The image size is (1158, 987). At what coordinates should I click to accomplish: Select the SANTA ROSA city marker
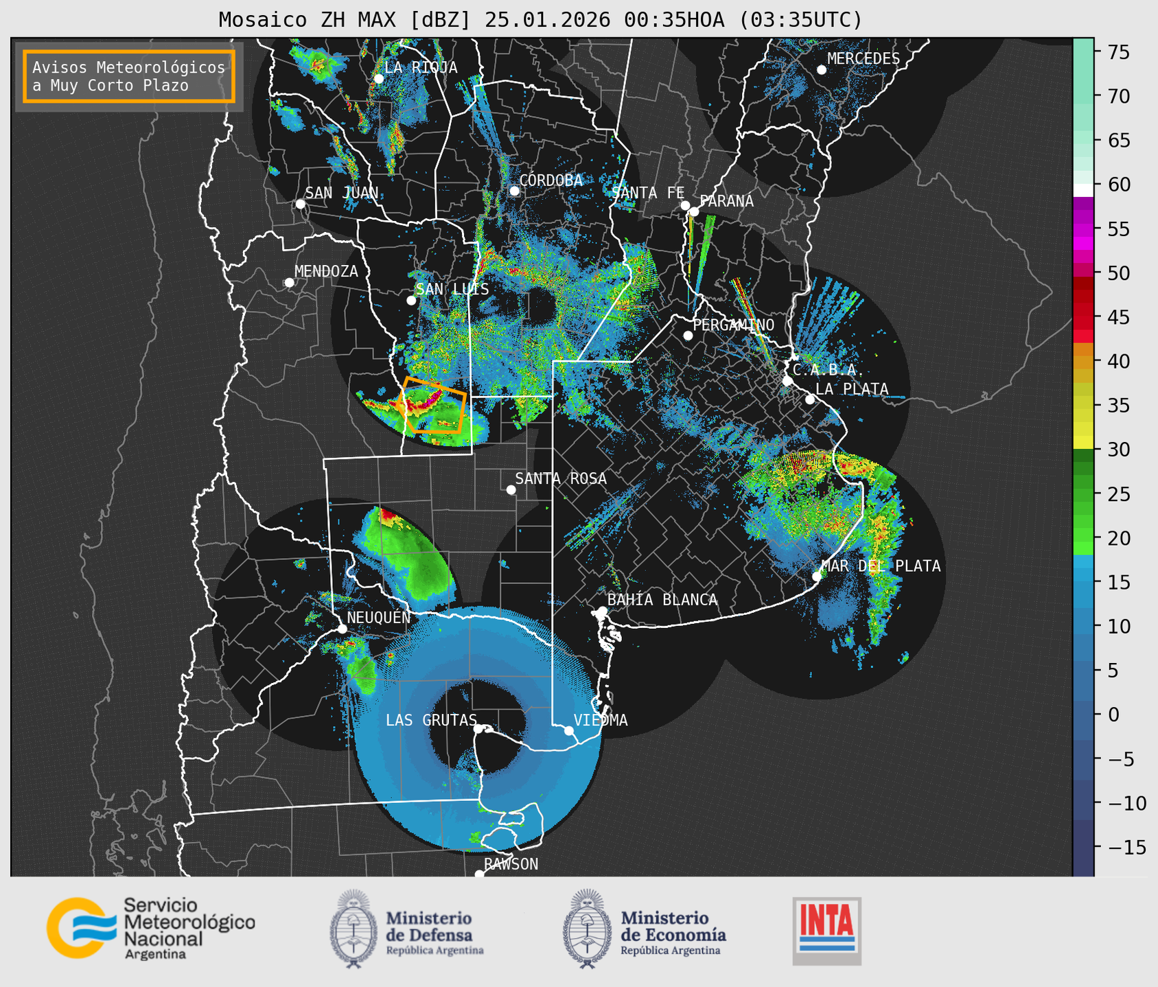pyautogui.click(x=511, y=489)
